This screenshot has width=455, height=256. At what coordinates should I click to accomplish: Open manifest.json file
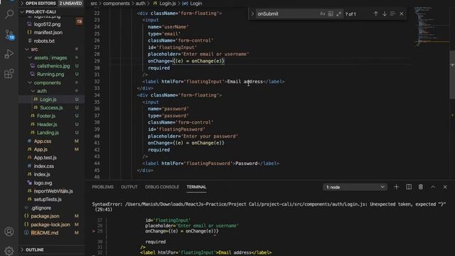pos(52,33)
